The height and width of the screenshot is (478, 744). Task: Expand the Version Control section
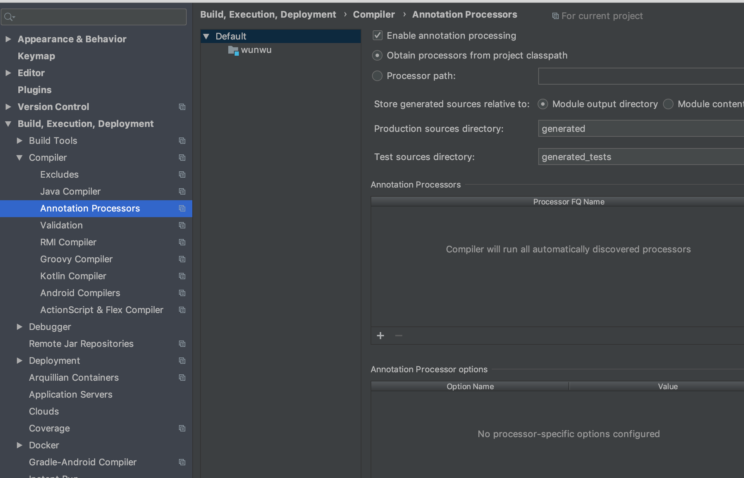[x=8, y=107]
